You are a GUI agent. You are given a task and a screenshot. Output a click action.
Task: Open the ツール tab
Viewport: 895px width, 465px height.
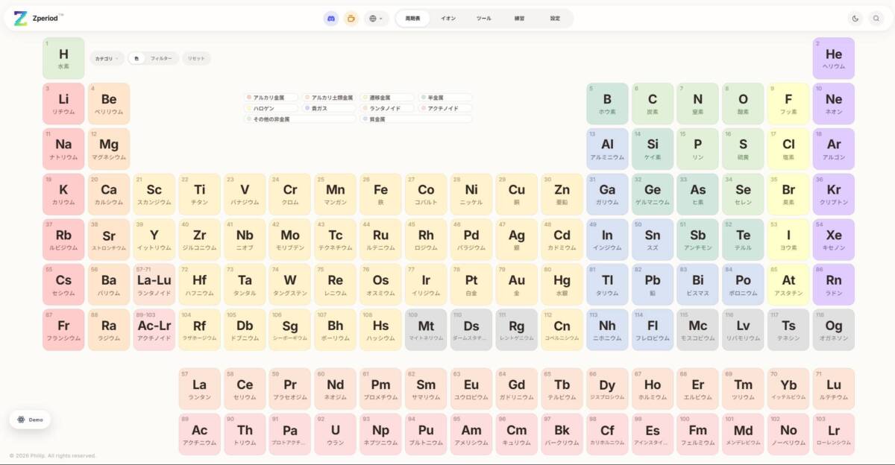484,19
